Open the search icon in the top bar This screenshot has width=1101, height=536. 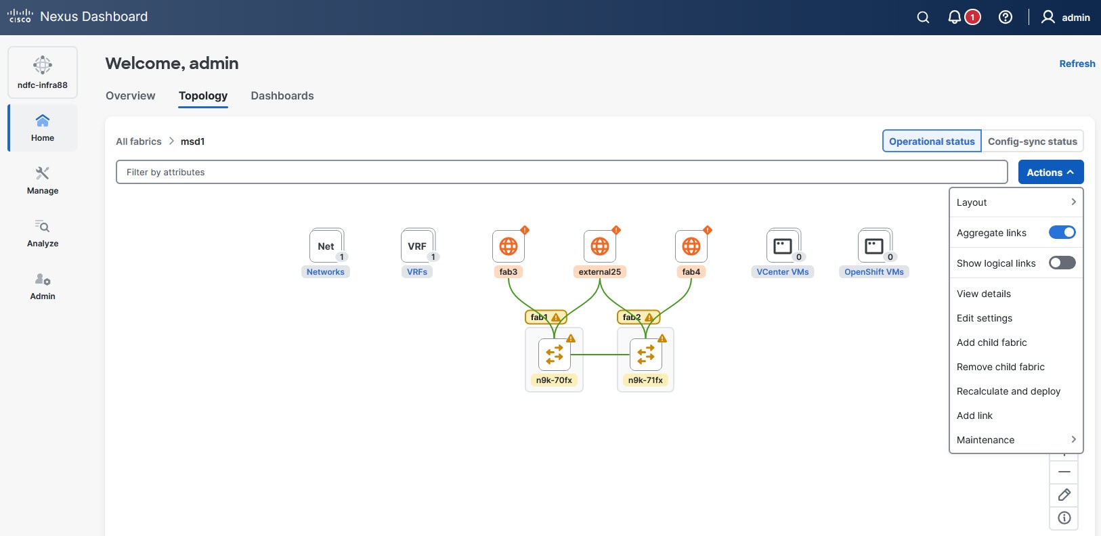pos(923,18)
